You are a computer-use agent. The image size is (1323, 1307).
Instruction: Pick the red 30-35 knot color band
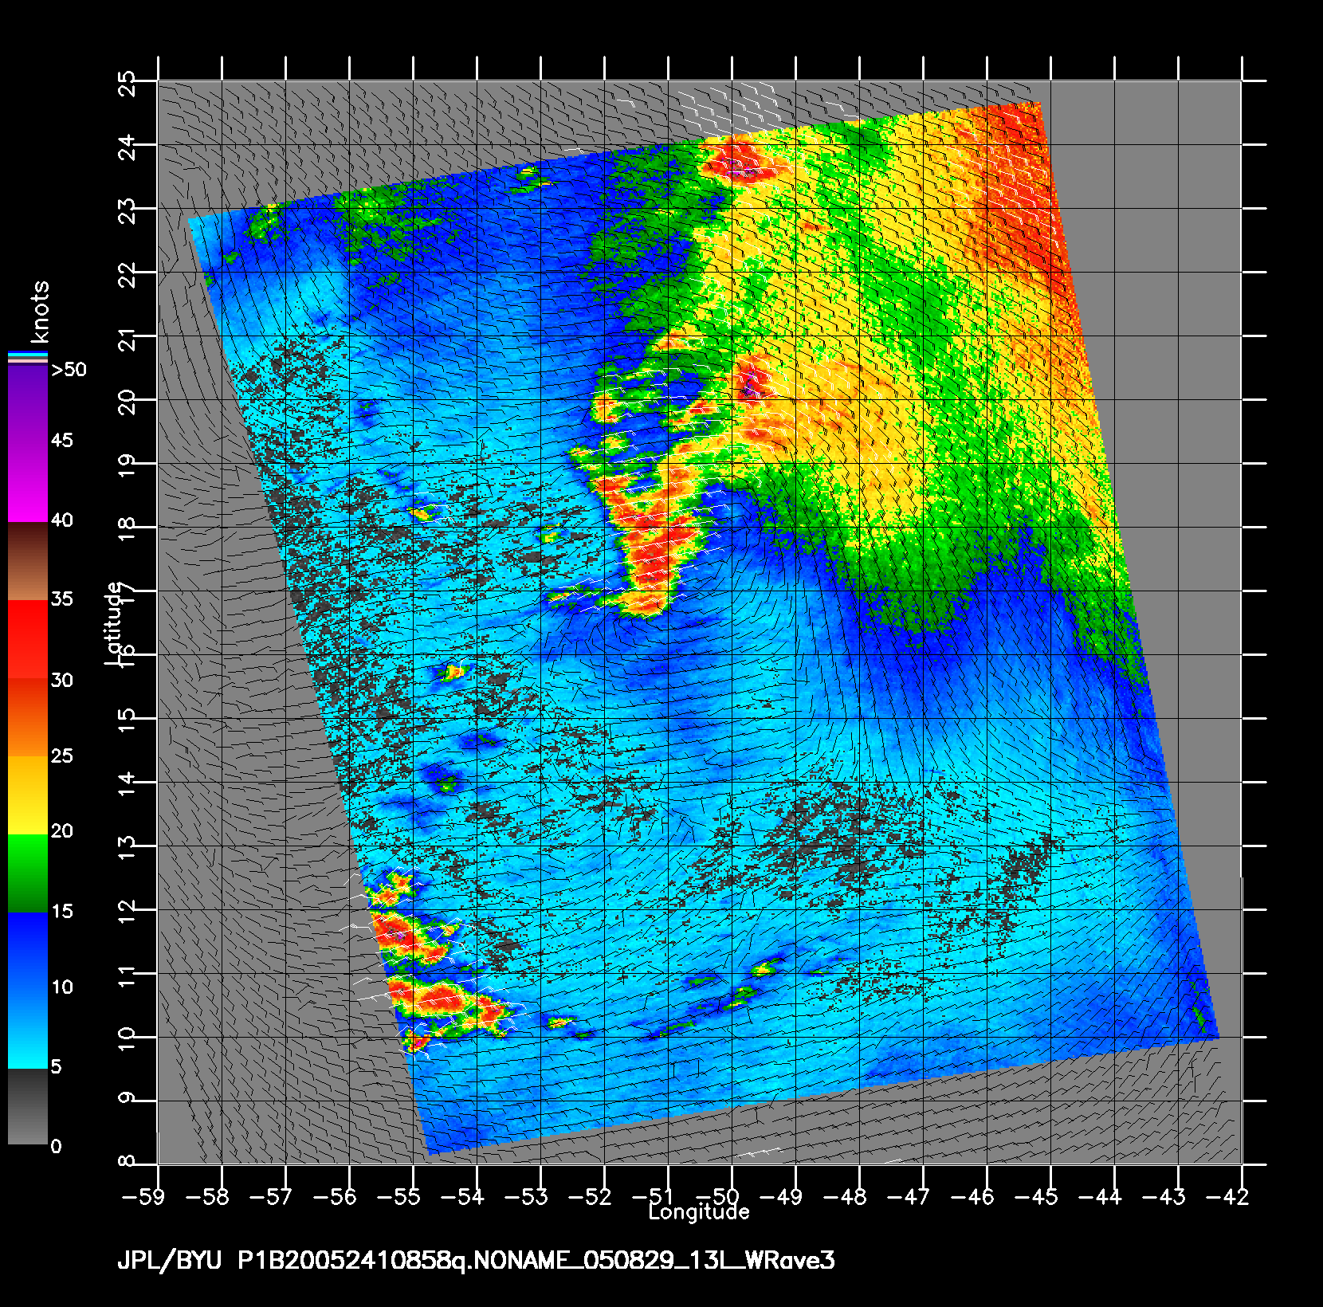coord(28,638)
